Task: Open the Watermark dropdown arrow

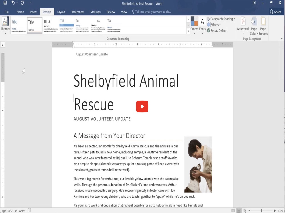Action: [243, 33]
